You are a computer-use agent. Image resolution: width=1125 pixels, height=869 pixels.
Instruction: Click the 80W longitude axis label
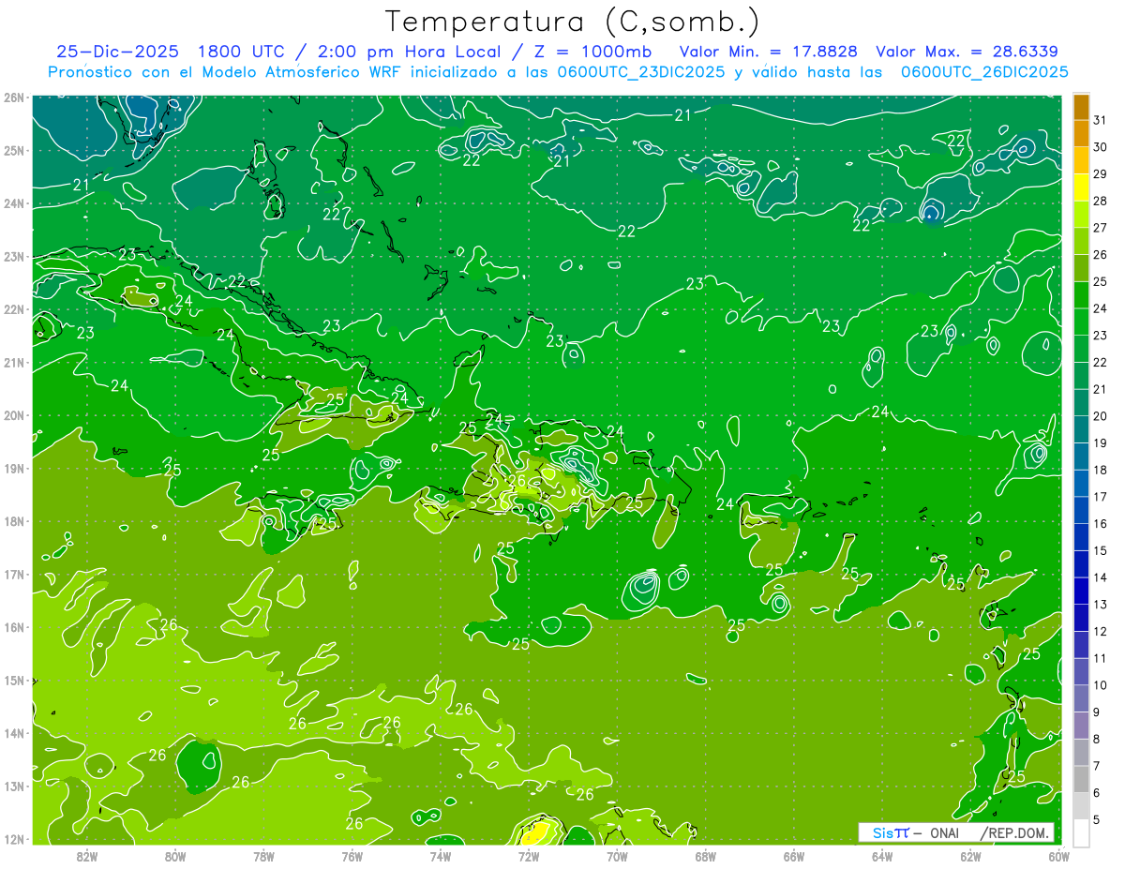coord(175,856)
